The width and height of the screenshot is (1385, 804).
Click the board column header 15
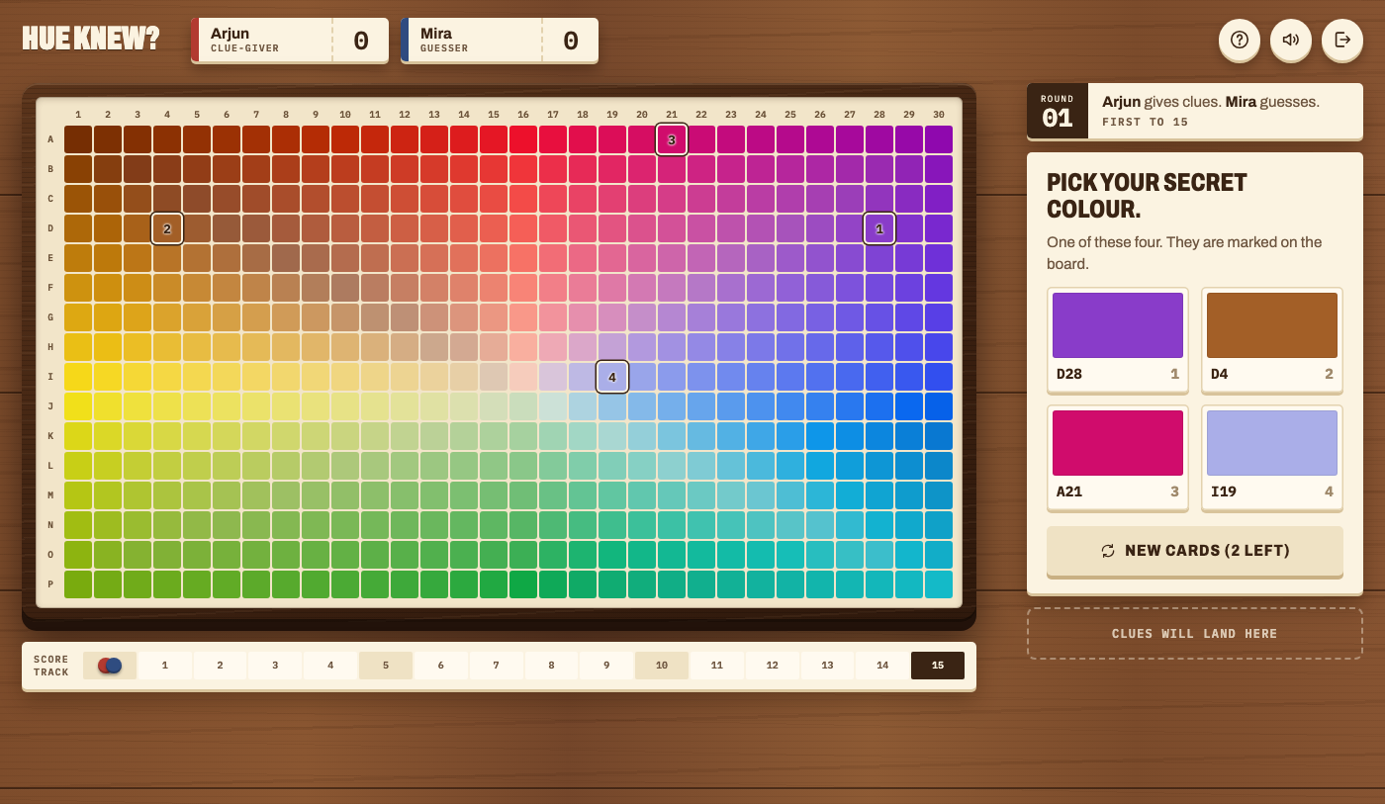[494, 115]
